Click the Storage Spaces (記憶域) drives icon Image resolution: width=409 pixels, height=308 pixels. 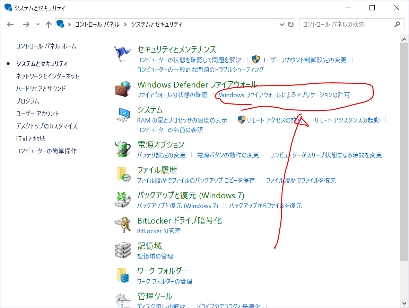click(x=123, y=250)
